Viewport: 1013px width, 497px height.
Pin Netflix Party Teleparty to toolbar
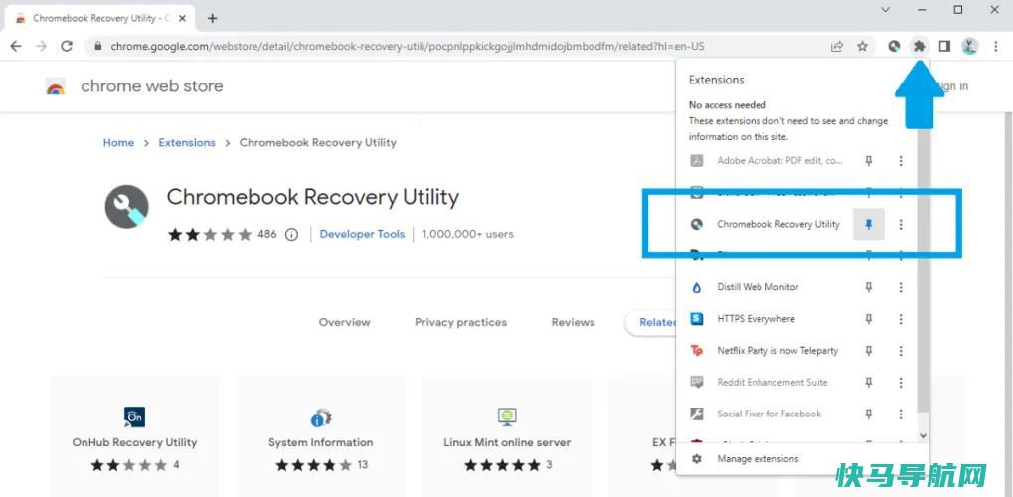click(x=869, y=351)
